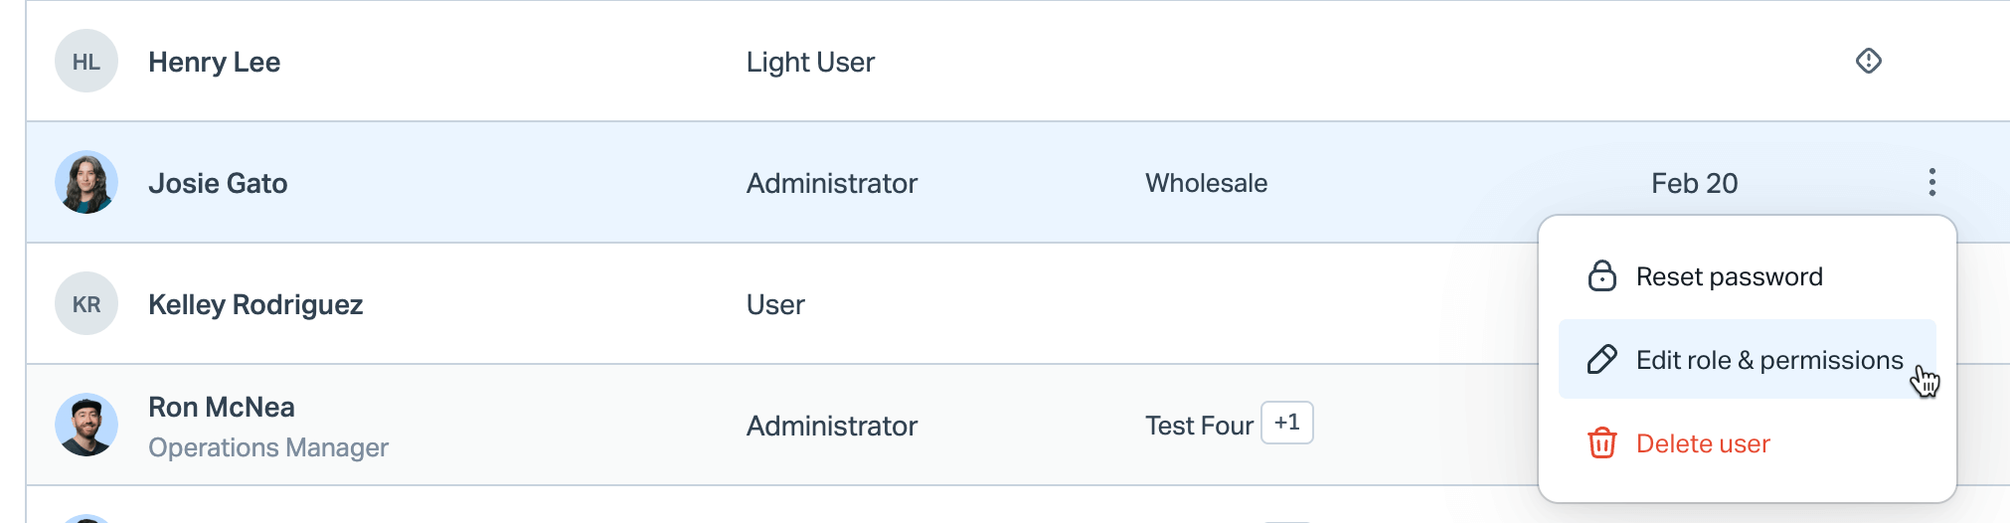
Task: Click Ron McNea's profile photo
Action: (x=86, y=425)
